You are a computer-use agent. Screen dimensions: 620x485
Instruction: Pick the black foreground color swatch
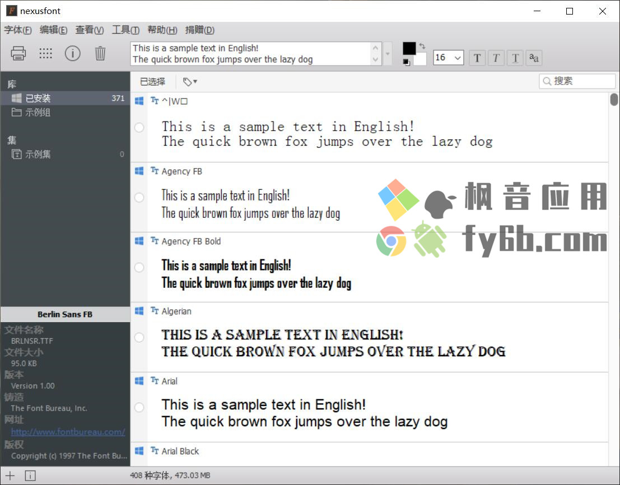pyautogui.click(x=409, y=48)
